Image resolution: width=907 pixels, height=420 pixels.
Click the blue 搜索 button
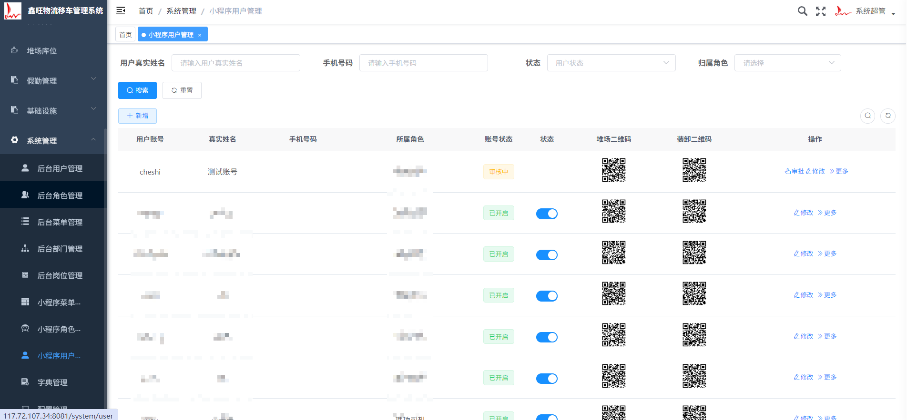(137, 90)
